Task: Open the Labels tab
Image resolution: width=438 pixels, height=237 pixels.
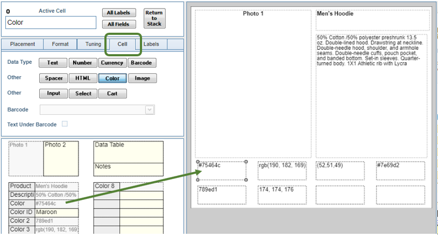Action: coord(151,45)
